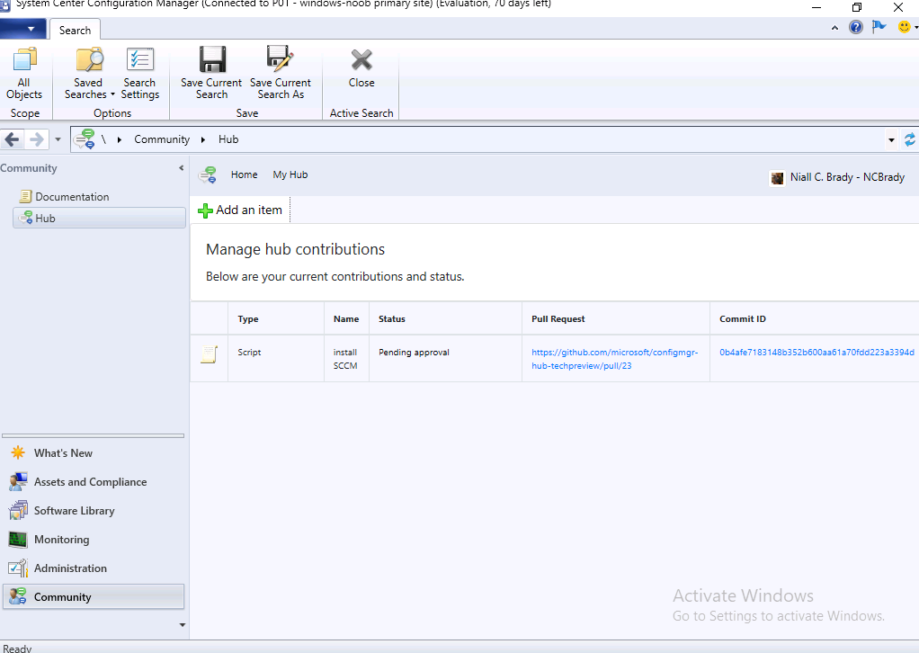The width and height of the screenshot is (919, 653).
Task: Open the blue application menu dropdown
Action: (x=22, y=29)
